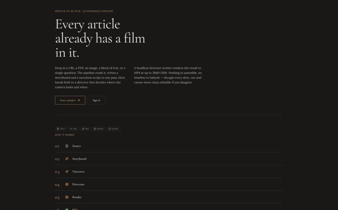This screenshot has height=210, width=338.
Task: Click the Direction step label
Action: pos(78,184)
